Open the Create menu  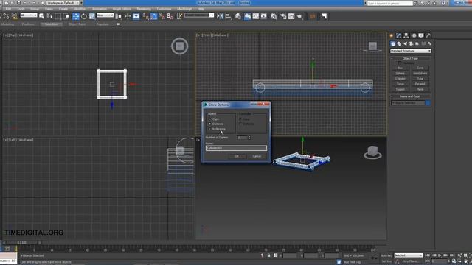coord(63,9)
